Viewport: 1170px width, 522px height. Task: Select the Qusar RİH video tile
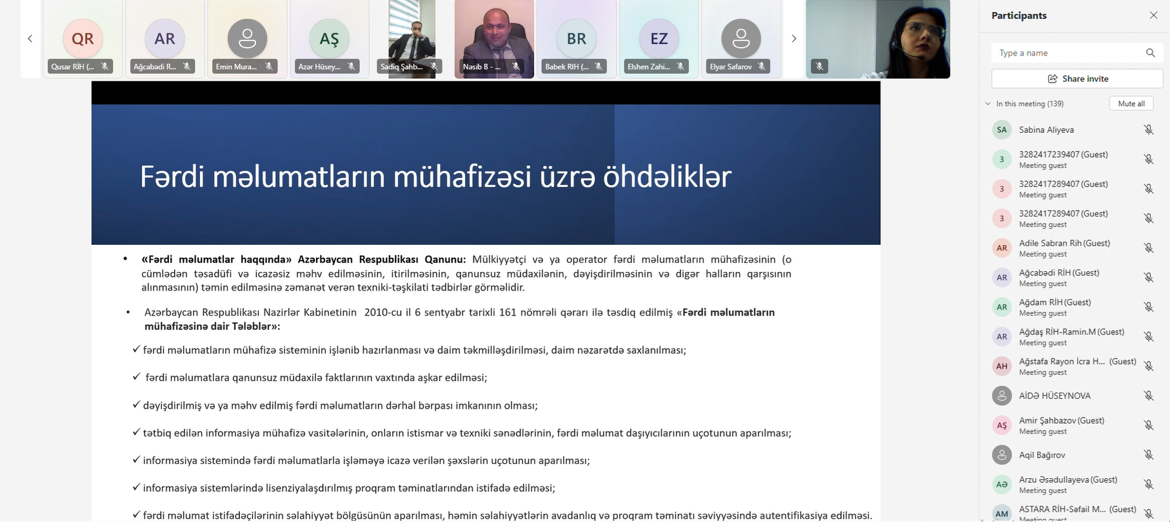[83, 39]
